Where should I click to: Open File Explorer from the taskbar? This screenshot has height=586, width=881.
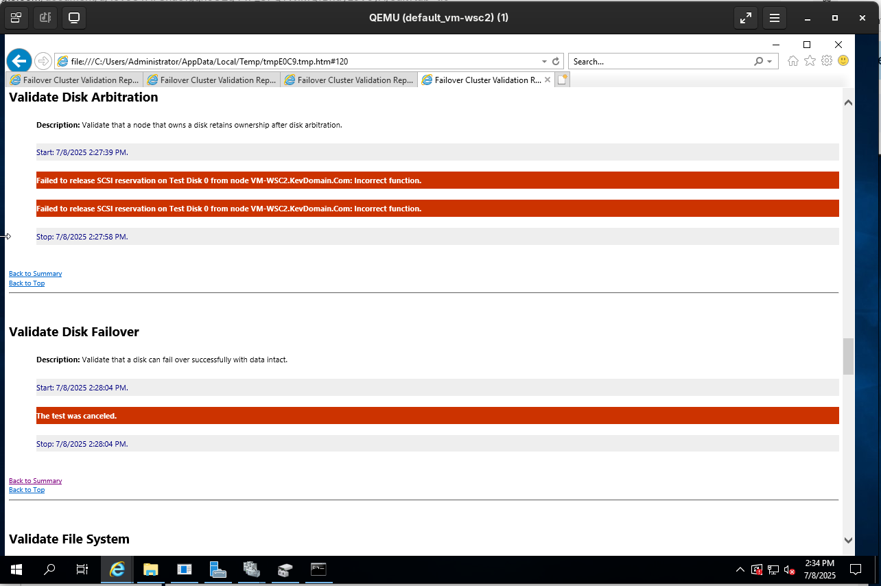click(x=150, y=570)
